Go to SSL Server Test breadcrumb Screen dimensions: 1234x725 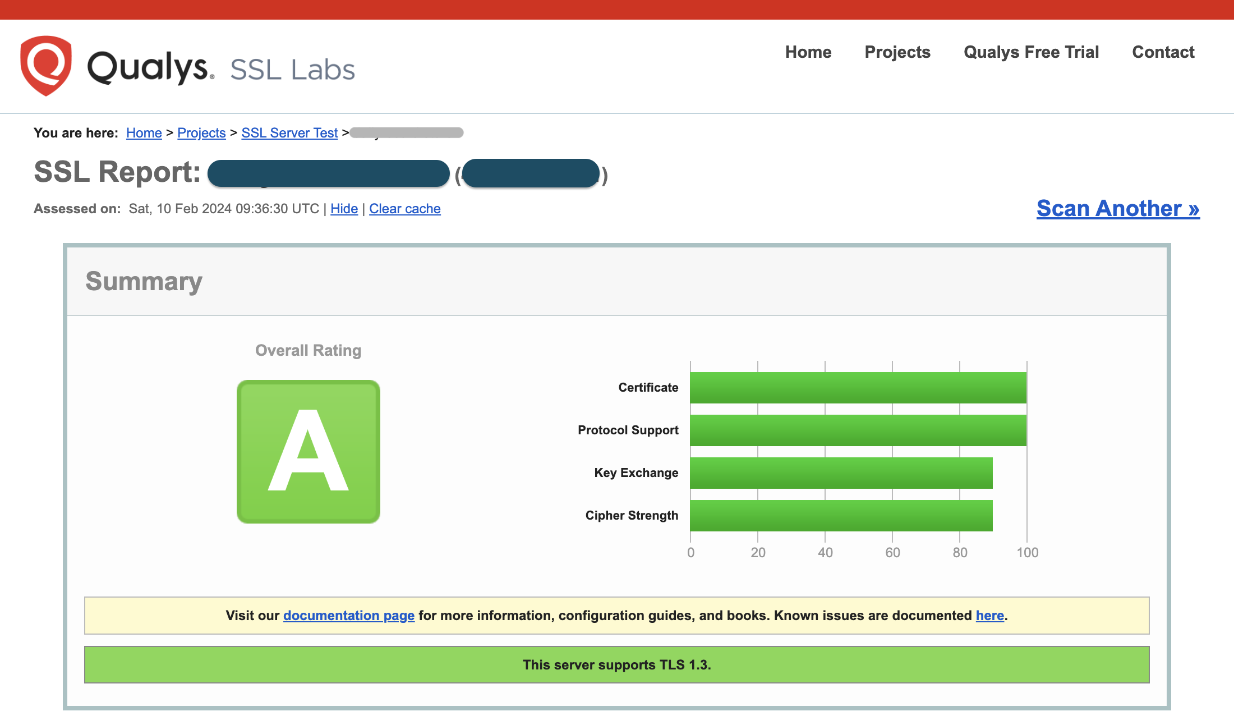(x=289, y=133)
